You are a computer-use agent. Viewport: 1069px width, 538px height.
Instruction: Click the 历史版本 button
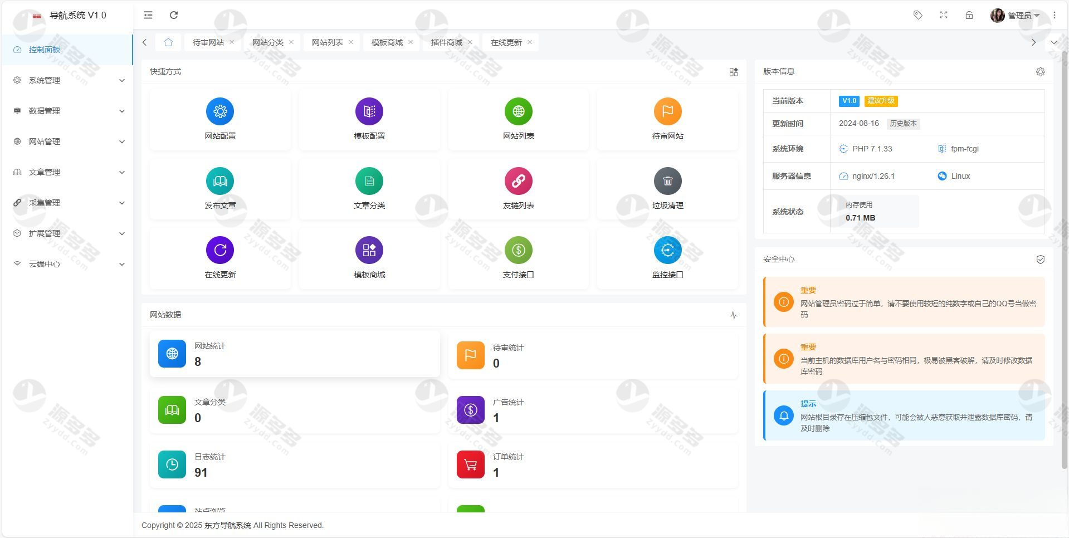[x=903, y=124]
